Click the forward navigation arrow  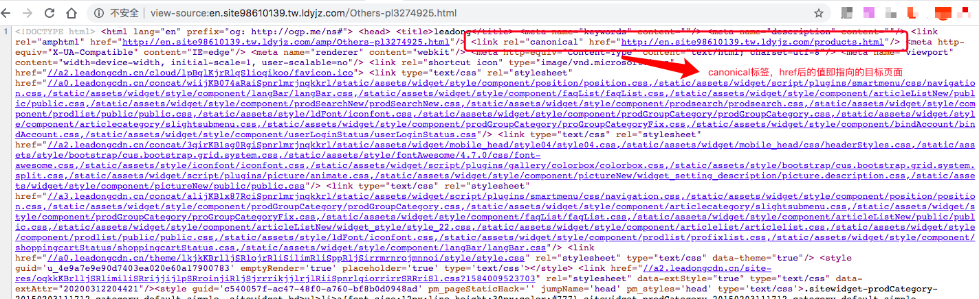point(28,13)
